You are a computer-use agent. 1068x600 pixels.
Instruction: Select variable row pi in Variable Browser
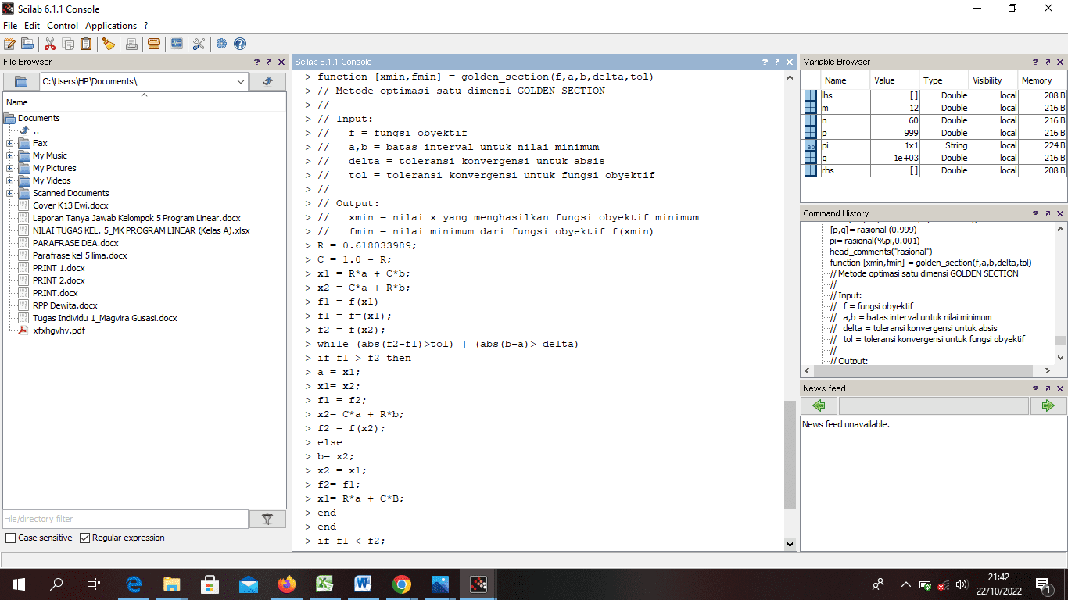(934, 145)
